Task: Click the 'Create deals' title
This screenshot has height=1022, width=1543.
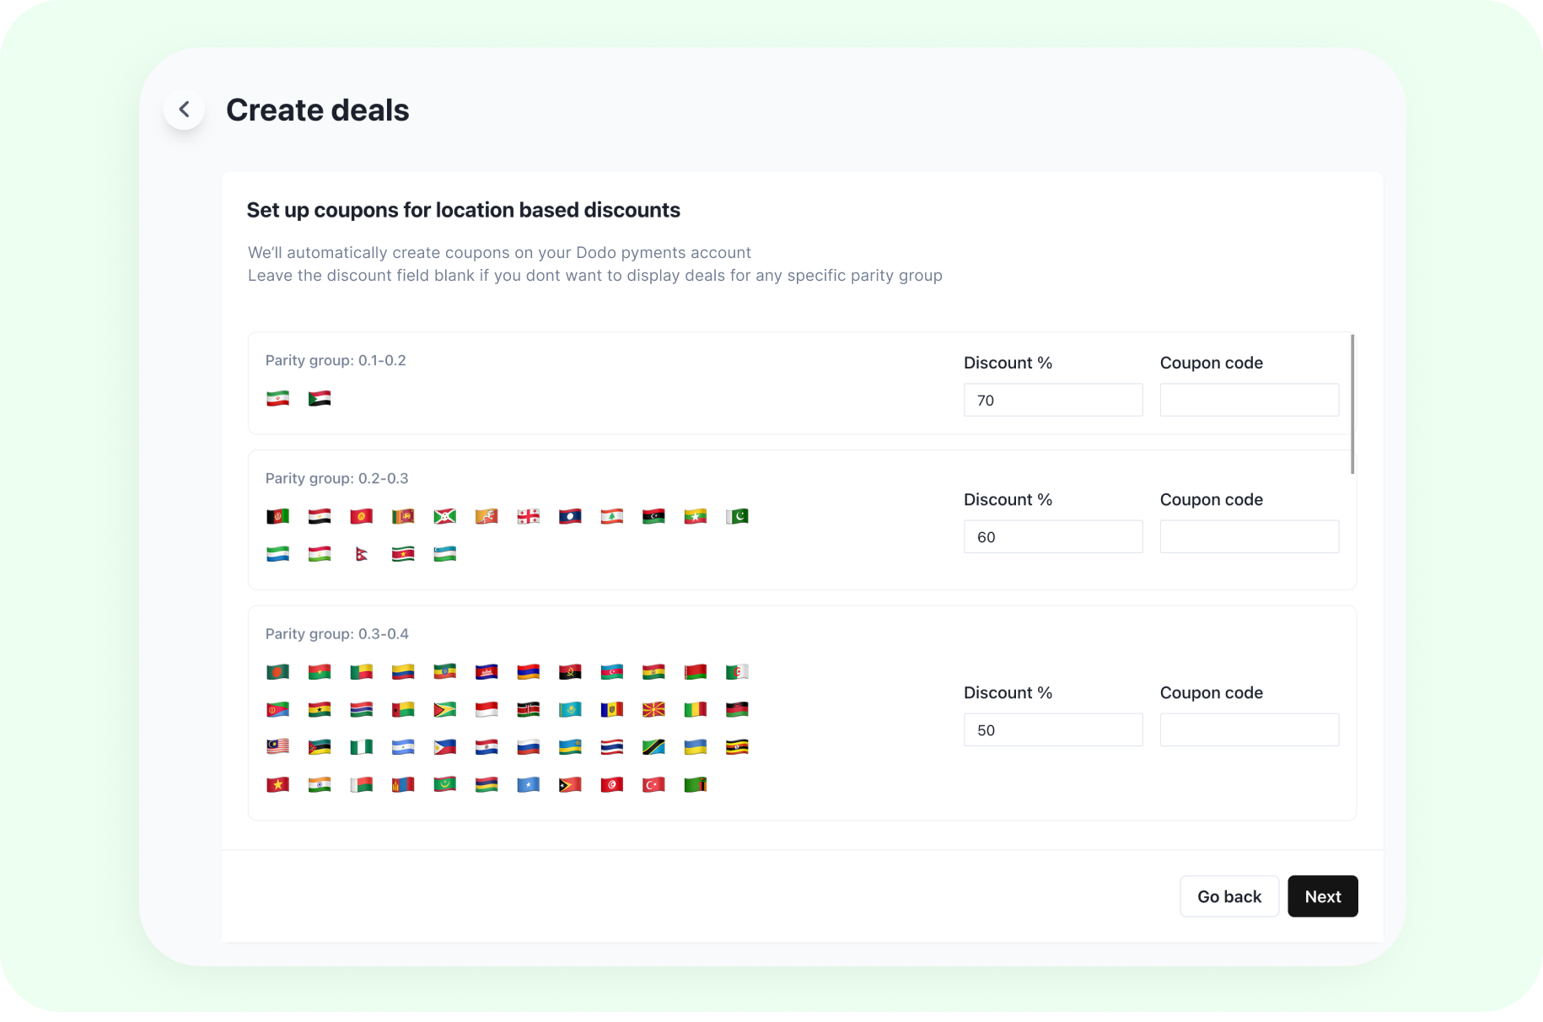Action: [x=318, y=110]
